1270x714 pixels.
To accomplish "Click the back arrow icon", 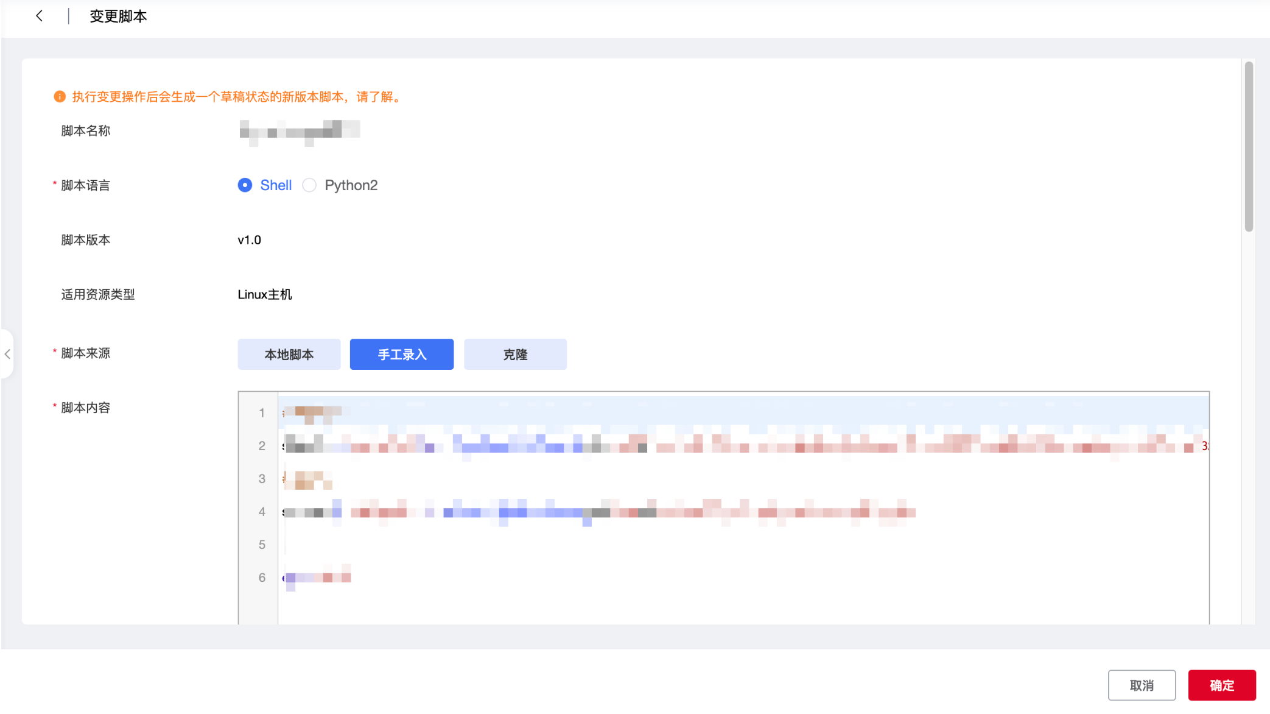I will [40, 16].
